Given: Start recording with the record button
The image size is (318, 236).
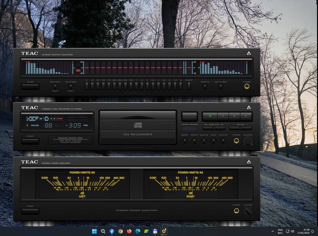Looking at the screenshot, I should tap(246, 116).
